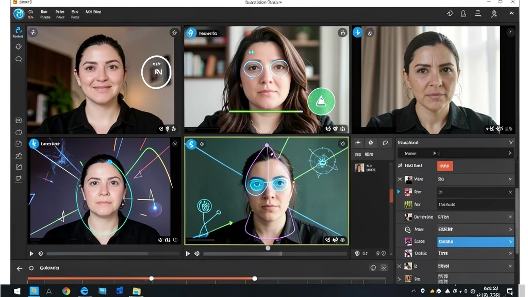The image size is (528, 297).
Task: Disable the bottom effect layer with its X control
Action: pos(399,266)
